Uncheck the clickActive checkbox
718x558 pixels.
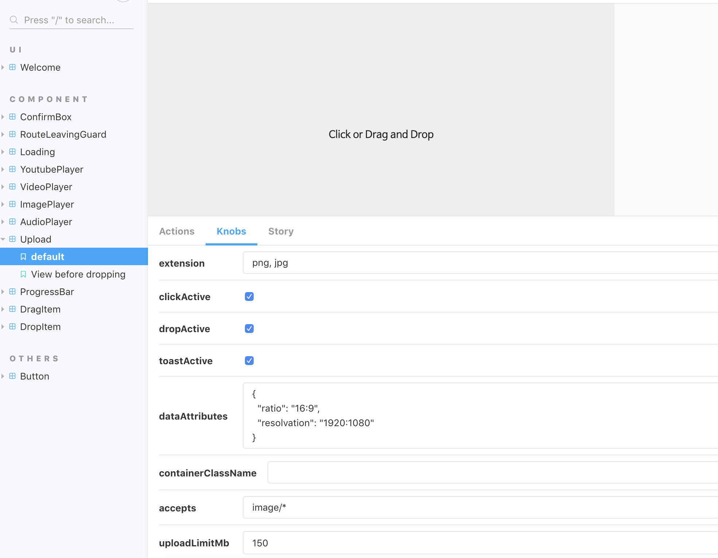point(249,296)
